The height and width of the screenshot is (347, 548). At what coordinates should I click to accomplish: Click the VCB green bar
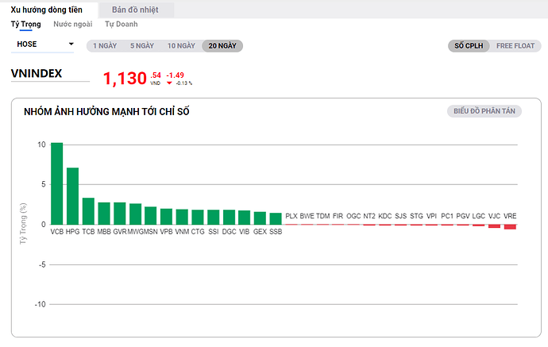coord(57,183)
